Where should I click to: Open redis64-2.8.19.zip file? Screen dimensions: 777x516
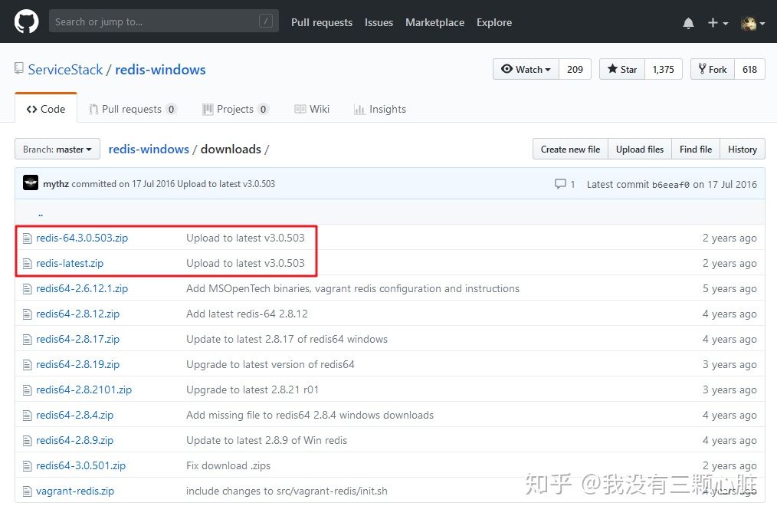(78, 364)
